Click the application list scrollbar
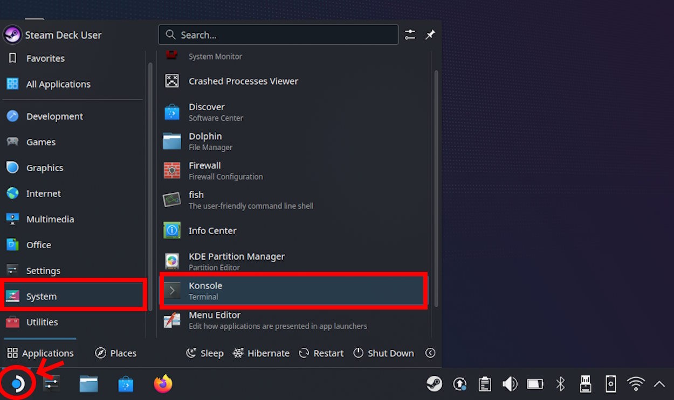 436,188
